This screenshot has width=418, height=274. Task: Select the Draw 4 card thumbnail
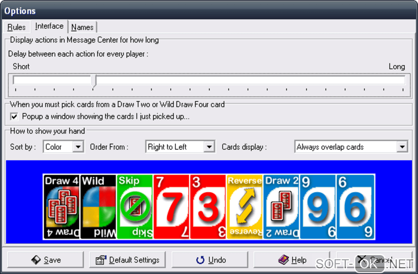(x=61, y=206)
